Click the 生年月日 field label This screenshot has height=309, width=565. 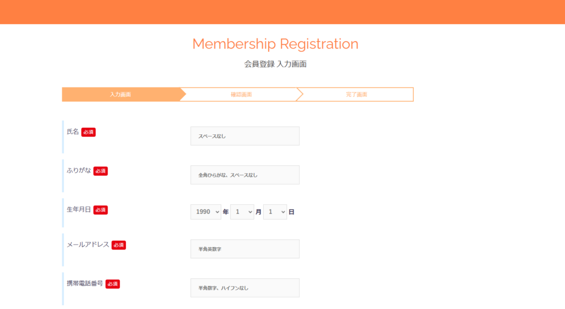click(x=78, y=210)
